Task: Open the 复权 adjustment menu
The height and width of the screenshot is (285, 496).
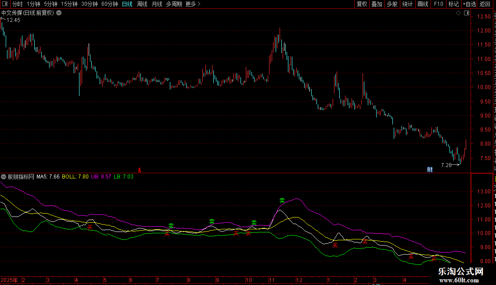Action: click(x=362, y=4)
